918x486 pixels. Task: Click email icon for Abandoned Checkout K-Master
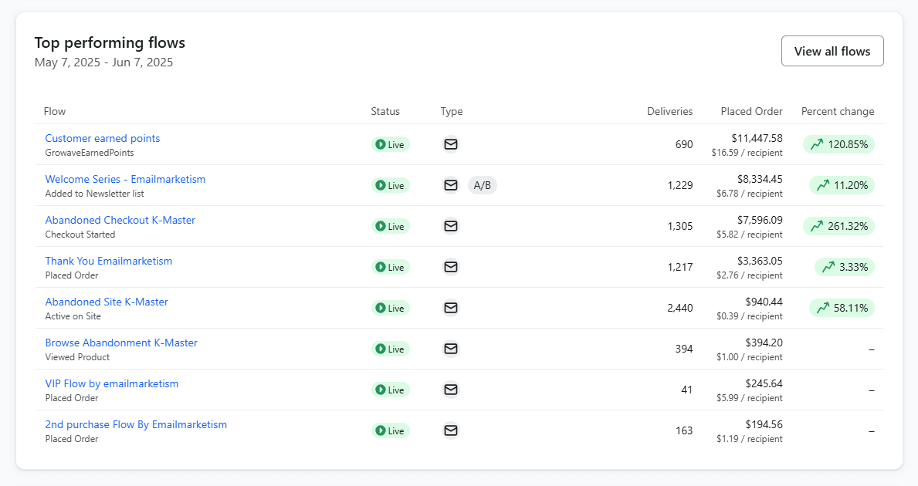(451, 226)
